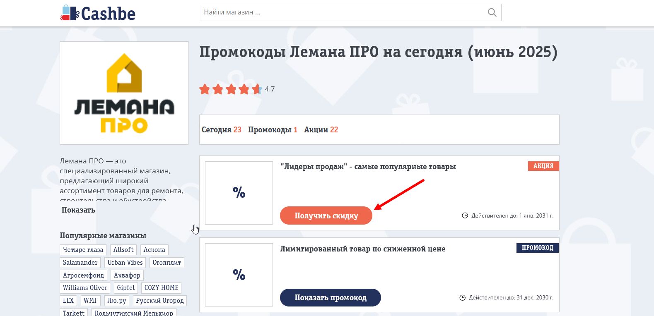Screen dimensions: 654x316
Task: Click clock icon beside 31 дек. 2030
Action: [x=462, y=298]
